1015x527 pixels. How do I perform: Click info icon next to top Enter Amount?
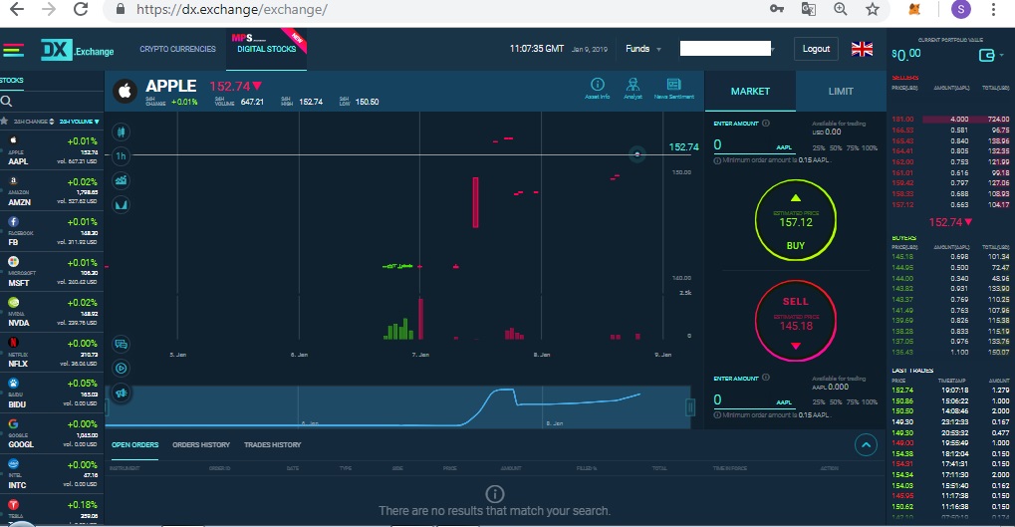click(766, 123)
